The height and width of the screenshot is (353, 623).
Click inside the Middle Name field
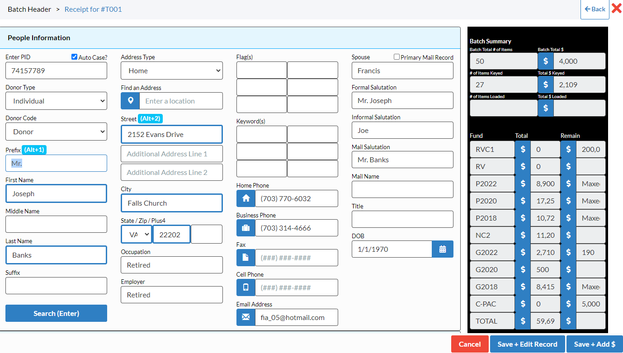[56, 224]
